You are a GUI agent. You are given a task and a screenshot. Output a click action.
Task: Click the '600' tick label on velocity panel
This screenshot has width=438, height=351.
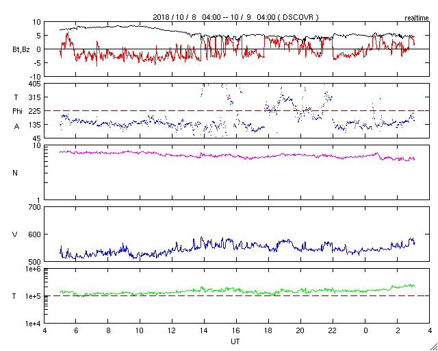(x=35, y=234)
